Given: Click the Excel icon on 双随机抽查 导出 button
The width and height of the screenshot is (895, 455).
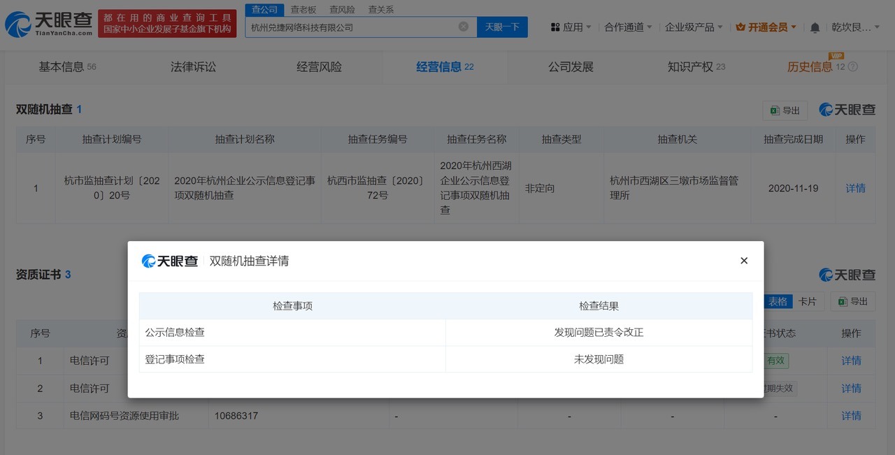Looking at the screenshot, I should pos(775,110).
